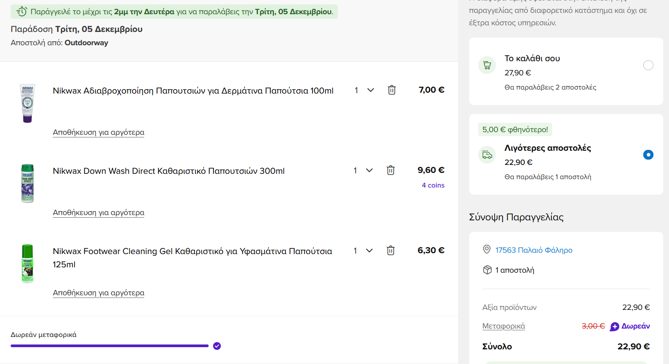Click the purple plus badge next to Δωρεάν
669x364 pixels.
(x=614, y=326)
